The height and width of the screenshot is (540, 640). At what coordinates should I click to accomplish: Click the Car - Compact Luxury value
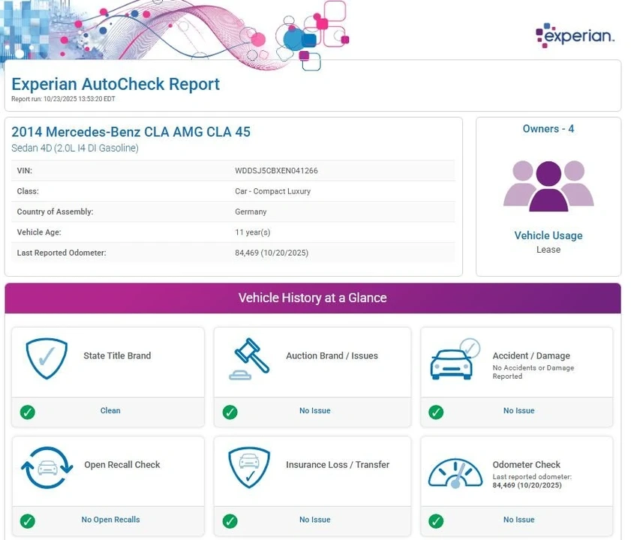[272, 191]
